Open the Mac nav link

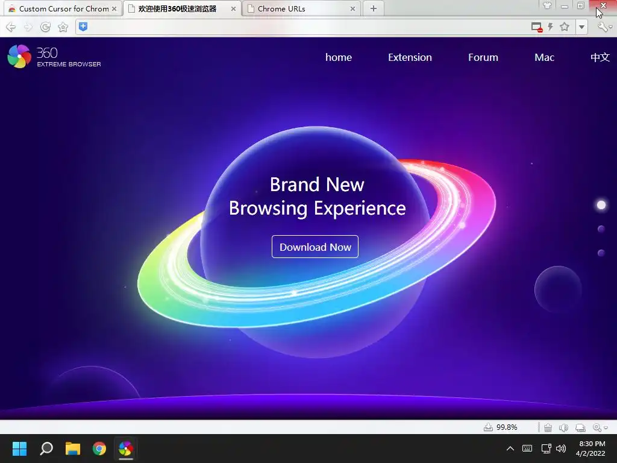tap(545, 57)
